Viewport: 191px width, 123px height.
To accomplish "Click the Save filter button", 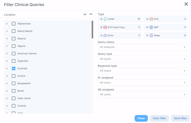I will (180, 118).
